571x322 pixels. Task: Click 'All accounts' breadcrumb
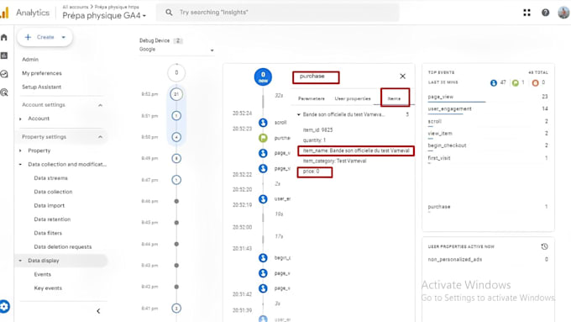[76, 7]
